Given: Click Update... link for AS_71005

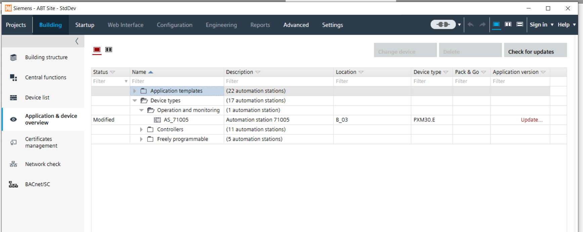Looking at the screenshot, I should pyautogui.click(x=531, y=120).
